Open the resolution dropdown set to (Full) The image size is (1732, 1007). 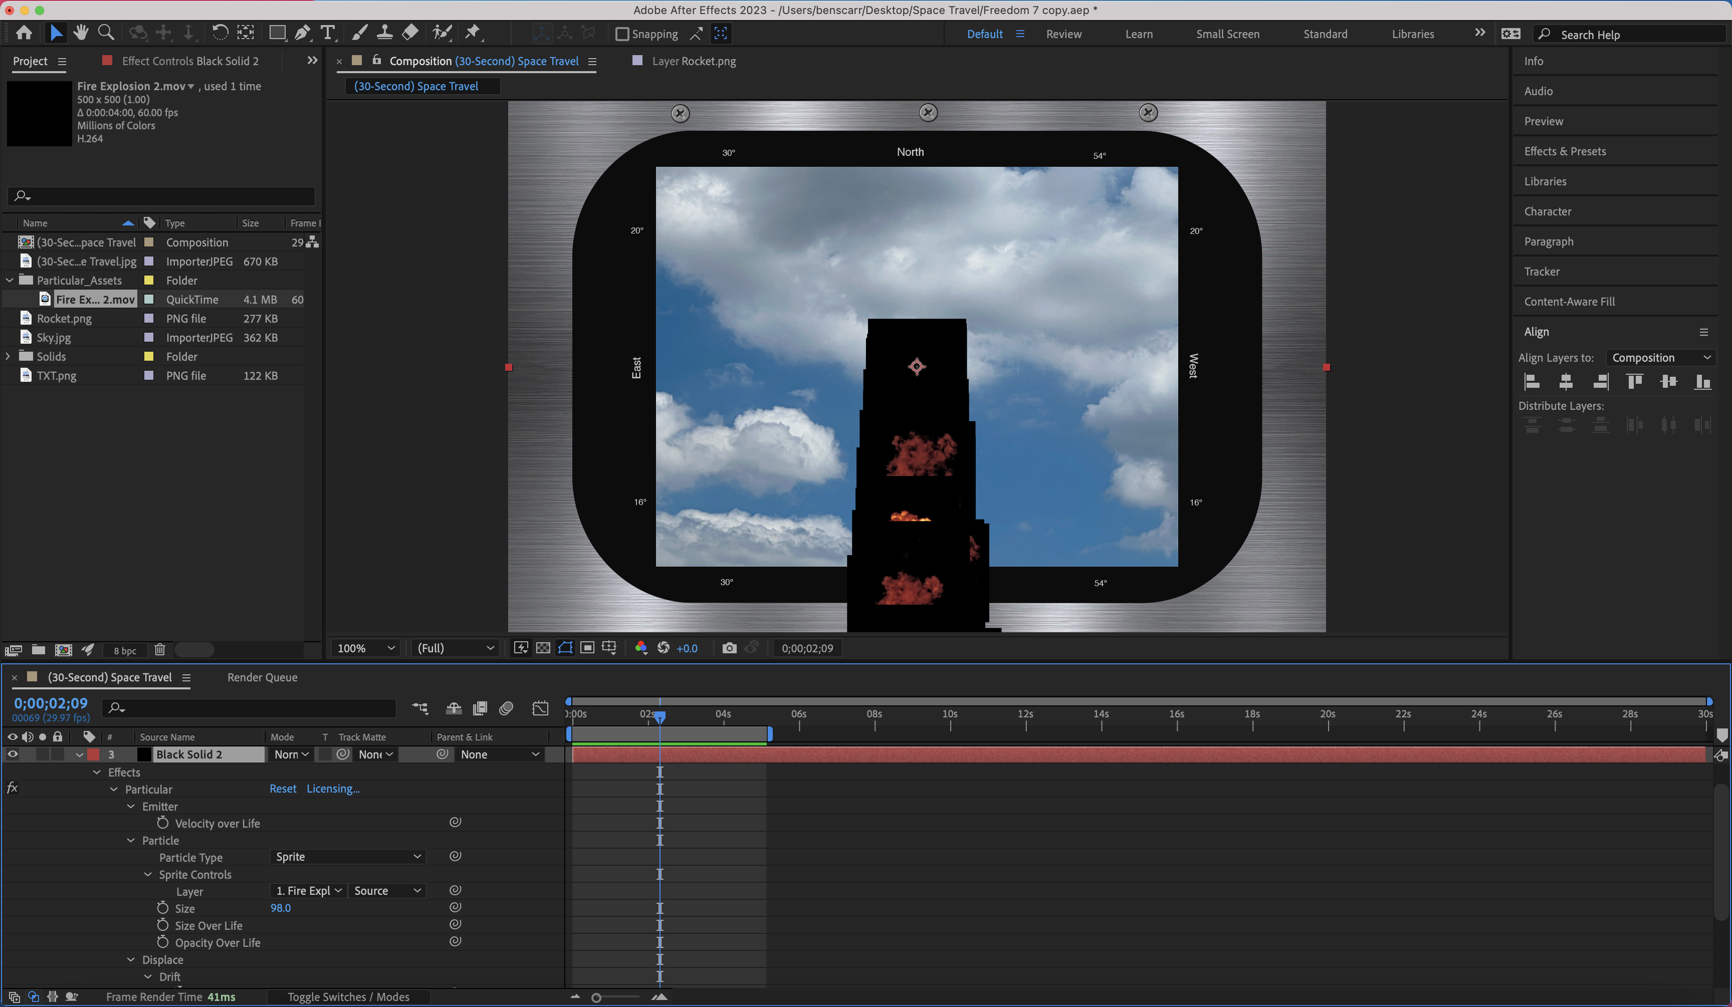pos(454,648)
